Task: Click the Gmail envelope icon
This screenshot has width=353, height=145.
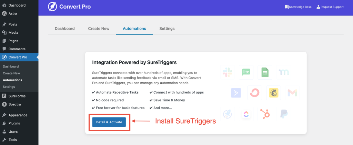Action: (292, 93)
